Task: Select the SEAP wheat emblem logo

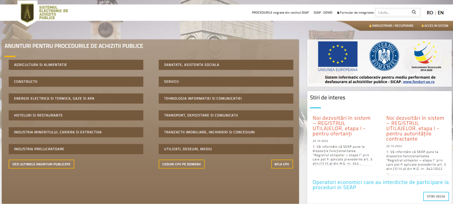Action: pyautogui.click(x=27, y=12)
